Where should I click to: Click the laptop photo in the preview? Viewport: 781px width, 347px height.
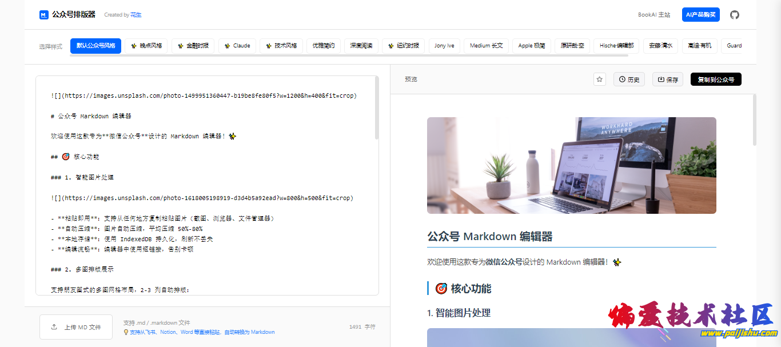tap(571, 165)
